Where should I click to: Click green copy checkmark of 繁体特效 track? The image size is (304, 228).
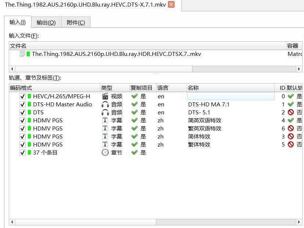click(x=134, y=145)
